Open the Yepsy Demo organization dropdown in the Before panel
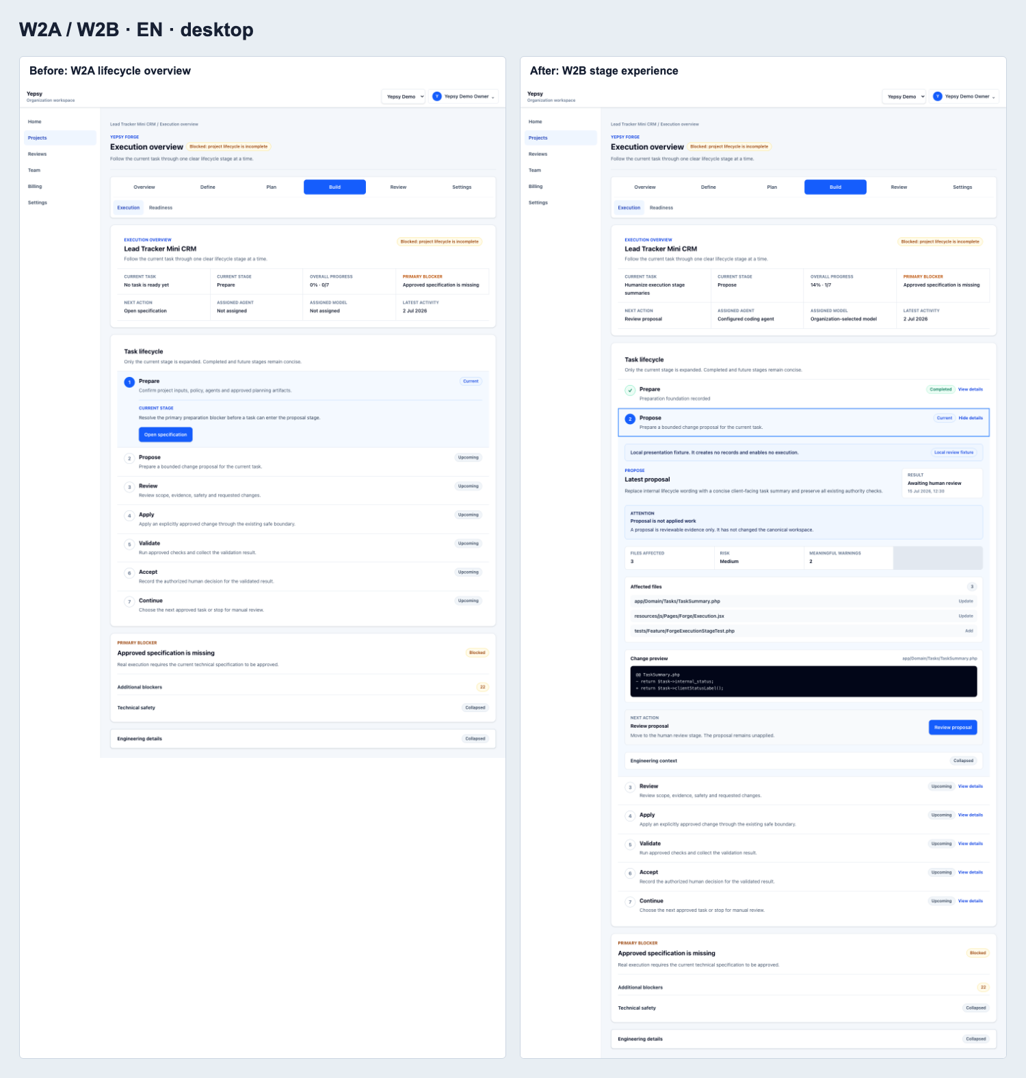Image resolution: width=1026 pixels, height=1078 pixels. [404, 96]
